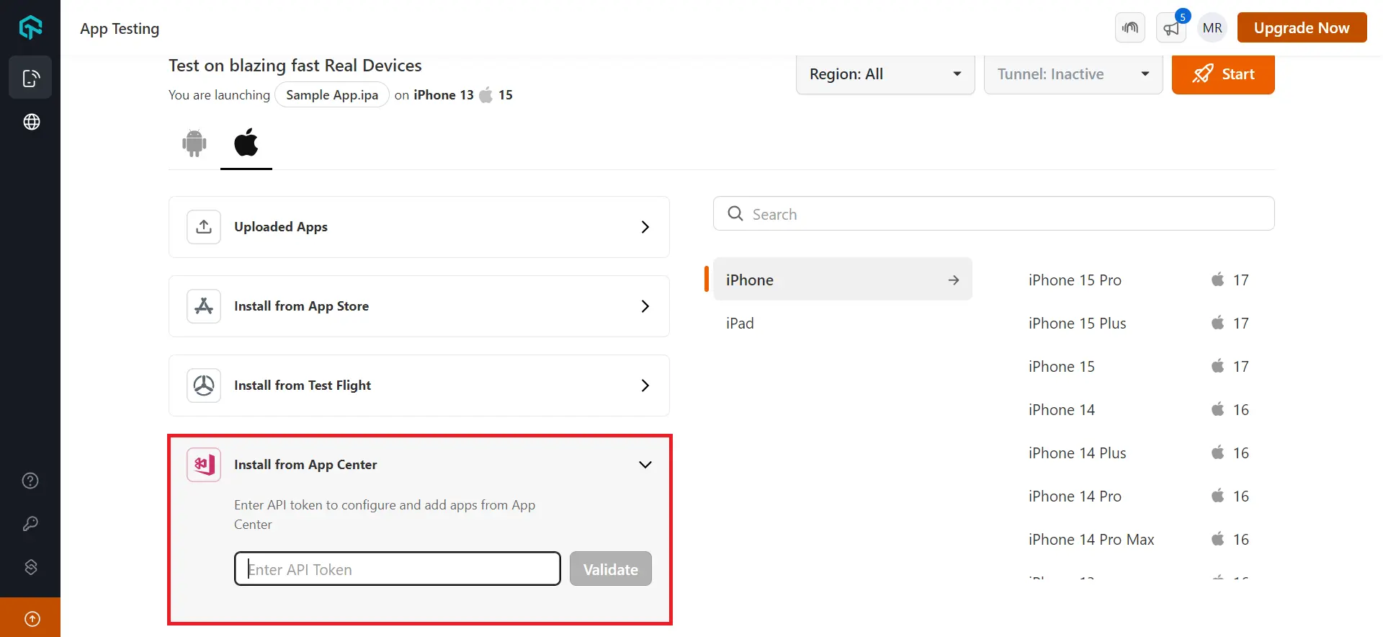Click the Upgrade Now button

[1301, 28]
